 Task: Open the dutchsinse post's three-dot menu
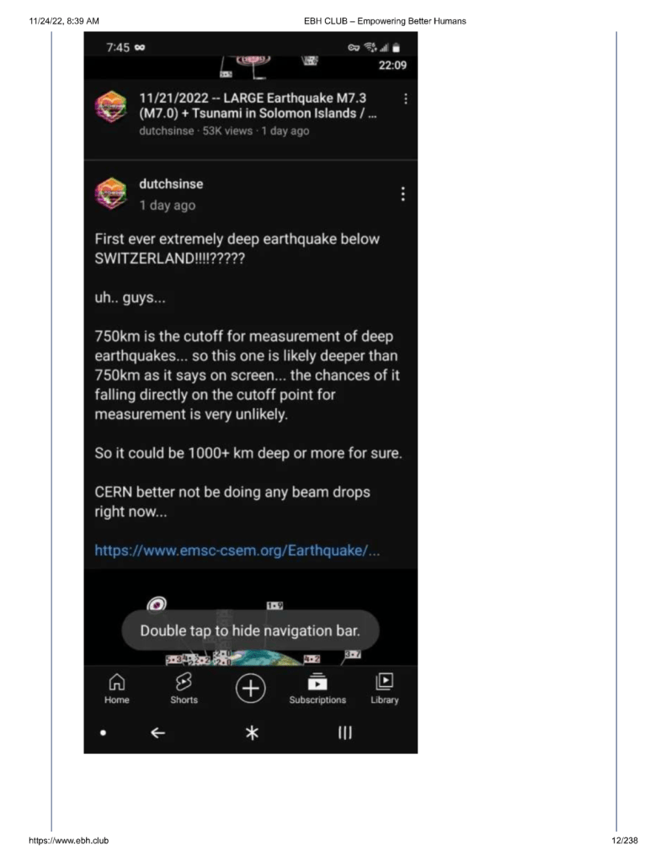click(403, 194)
